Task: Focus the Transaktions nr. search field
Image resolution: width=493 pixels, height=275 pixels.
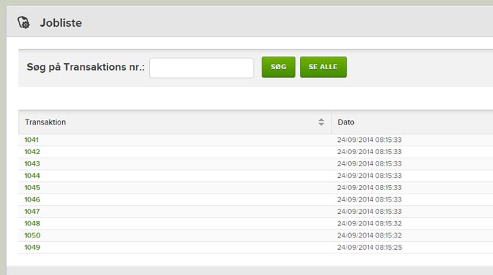Action: pyautogui.click(x=202, y=68)
